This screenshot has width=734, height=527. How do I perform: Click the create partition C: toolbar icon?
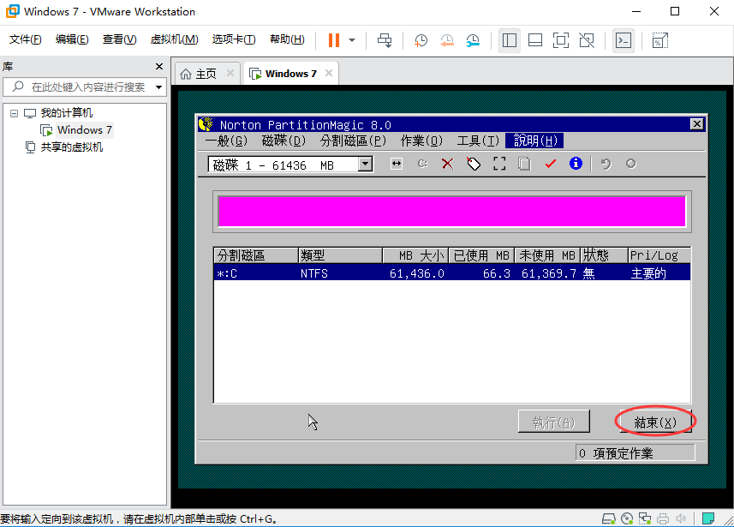422,164
